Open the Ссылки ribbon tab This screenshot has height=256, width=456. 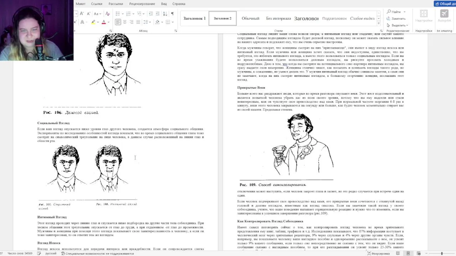[x=97, y=4]
